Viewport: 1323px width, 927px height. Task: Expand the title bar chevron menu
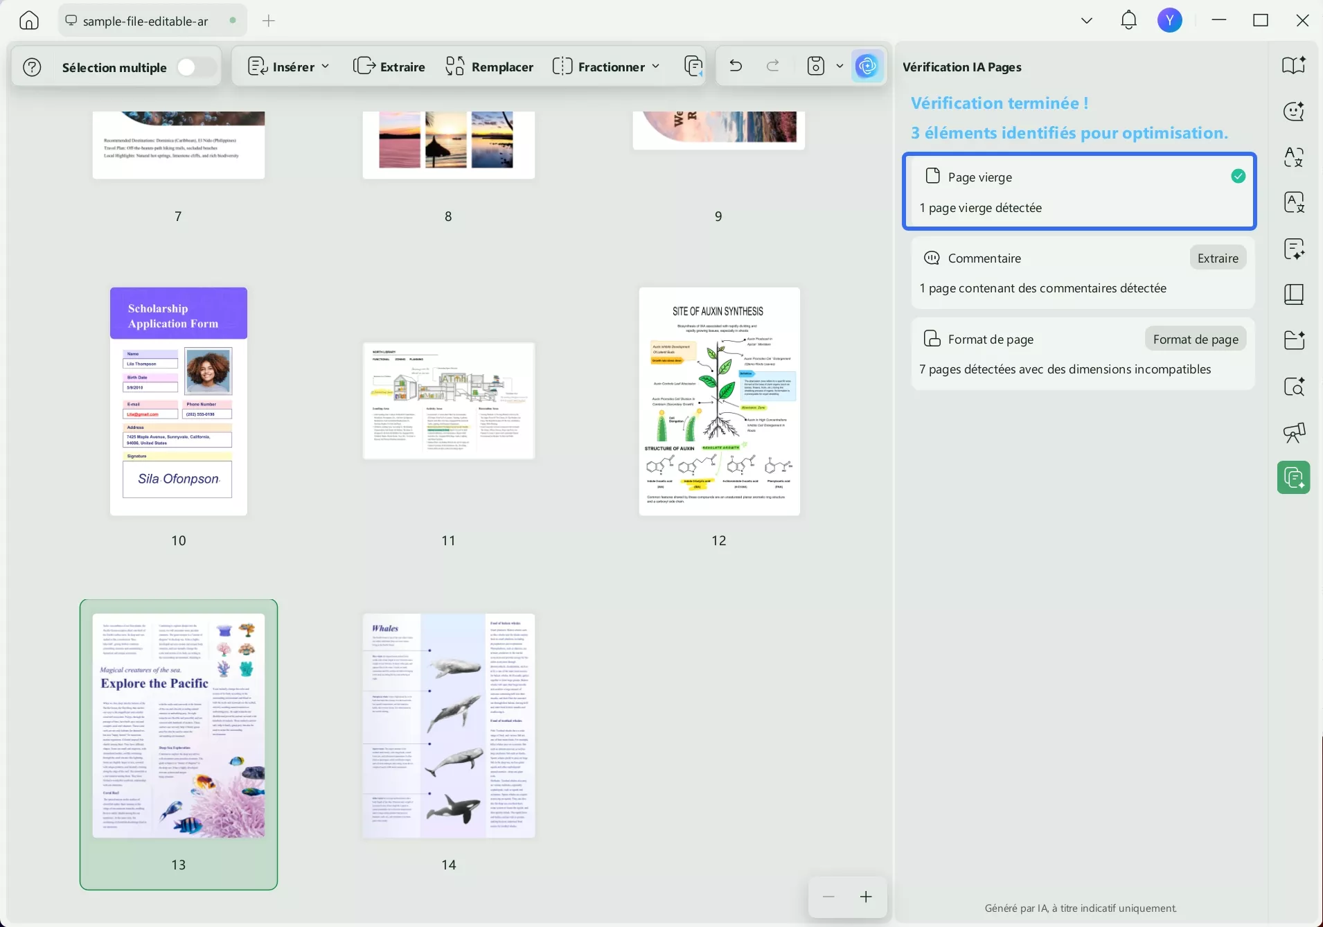click(x=1087, y=21)
